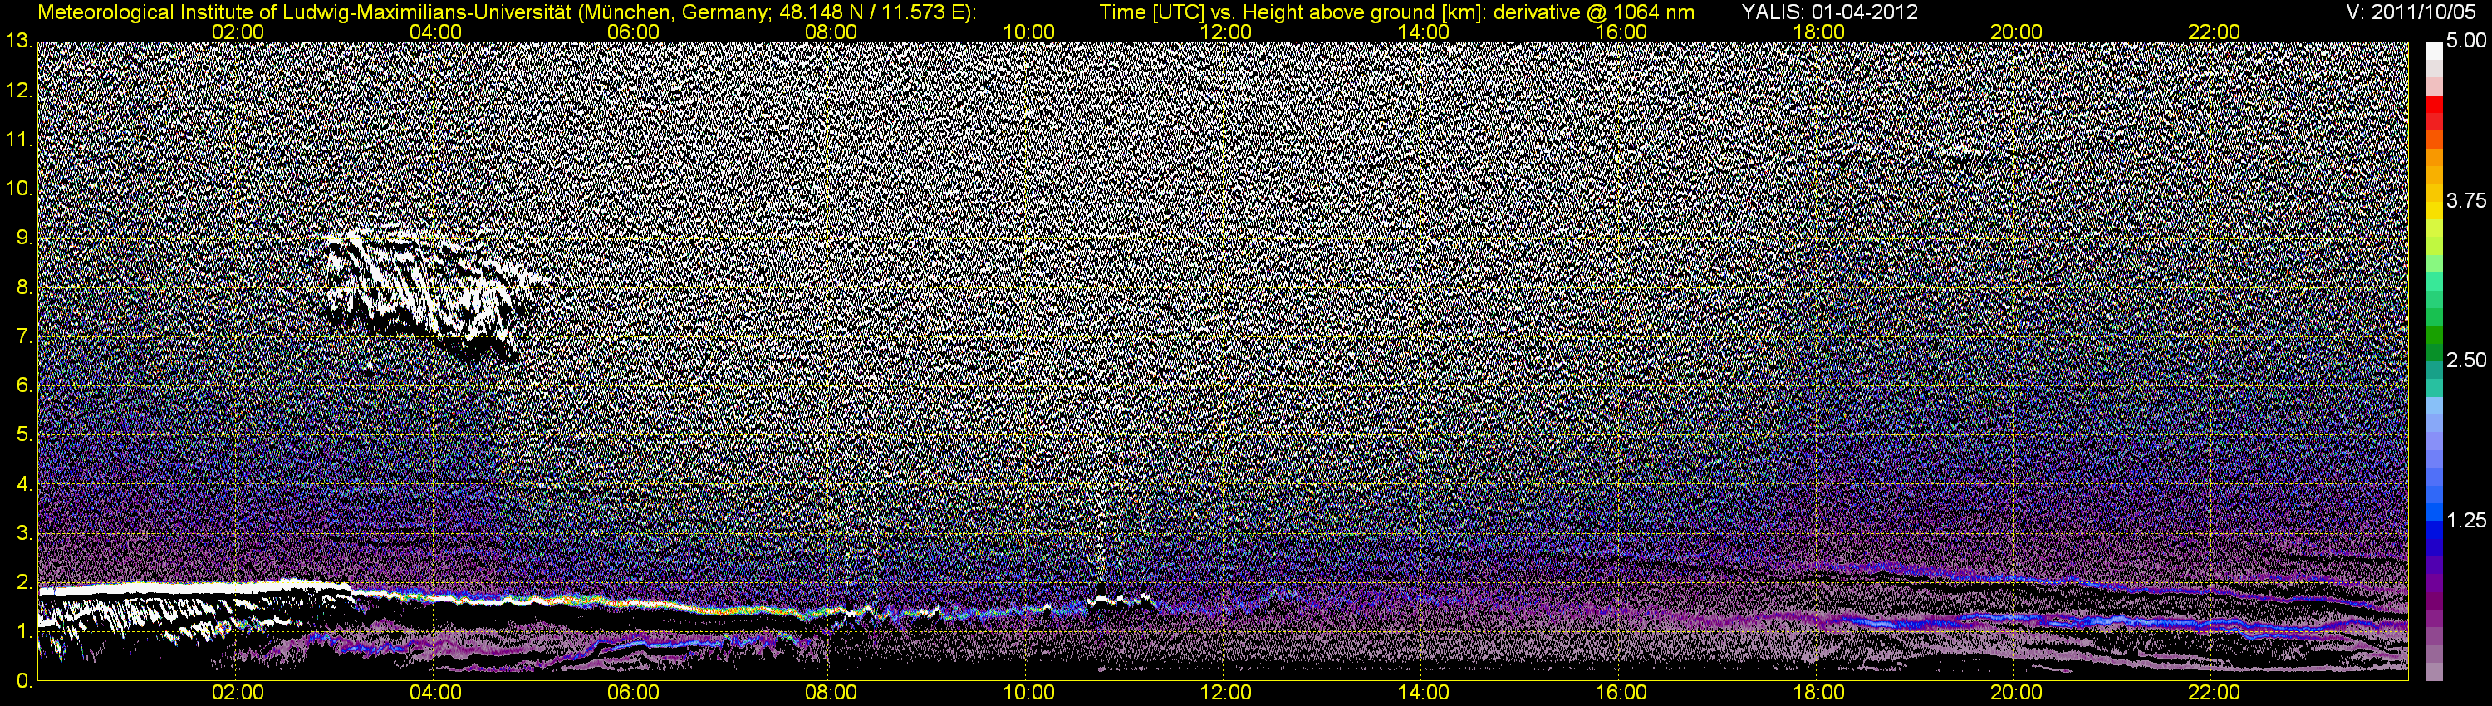This screenshot has width=2492, height=706.
Task: Click the 10:00 label on the bottom time axis
Action: coord(1028,694)
